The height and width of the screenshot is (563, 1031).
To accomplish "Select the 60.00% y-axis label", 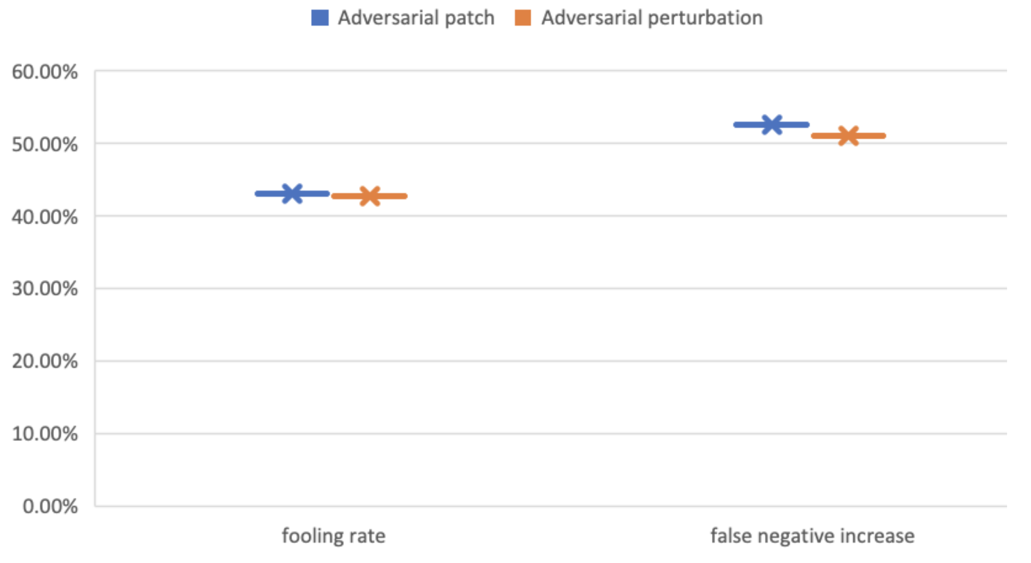I will point(45,72).
